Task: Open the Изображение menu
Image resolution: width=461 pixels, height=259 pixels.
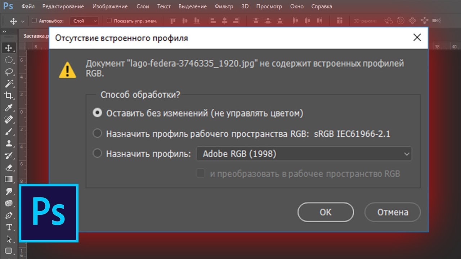Action: pyautogui.click(x=110, y=6)
